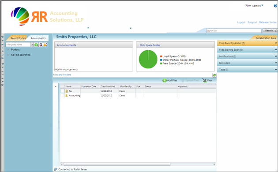Click the Search button

tap(270, 30)
